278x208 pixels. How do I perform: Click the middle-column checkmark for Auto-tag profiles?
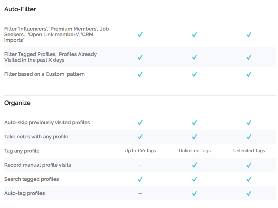[x=194, y=193]
